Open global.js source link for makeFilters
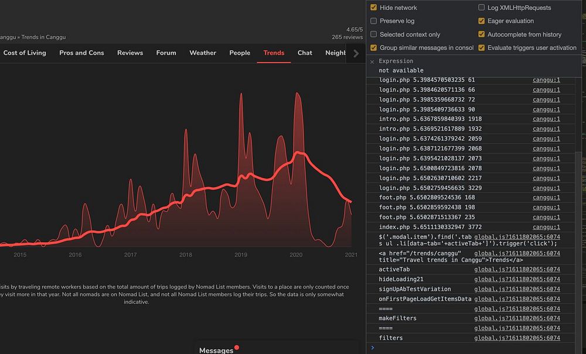 pyautogui.click(x=517, y=318)
